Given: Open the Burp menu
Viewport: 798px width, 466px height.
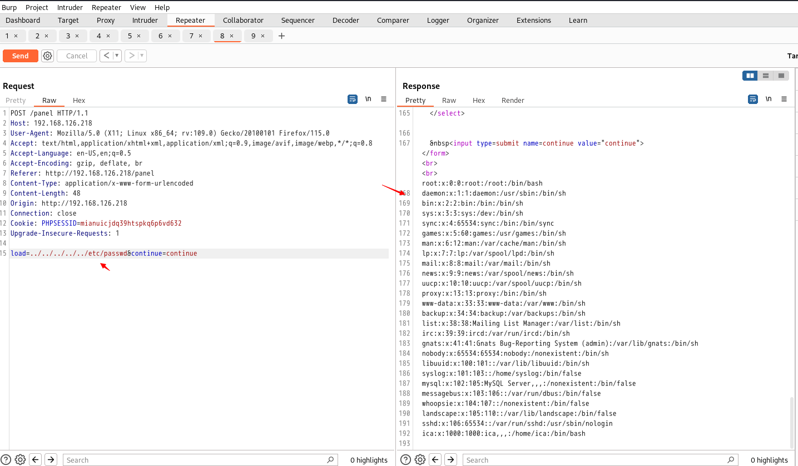Looking at the screenshot, I should (x=9, y=7).
